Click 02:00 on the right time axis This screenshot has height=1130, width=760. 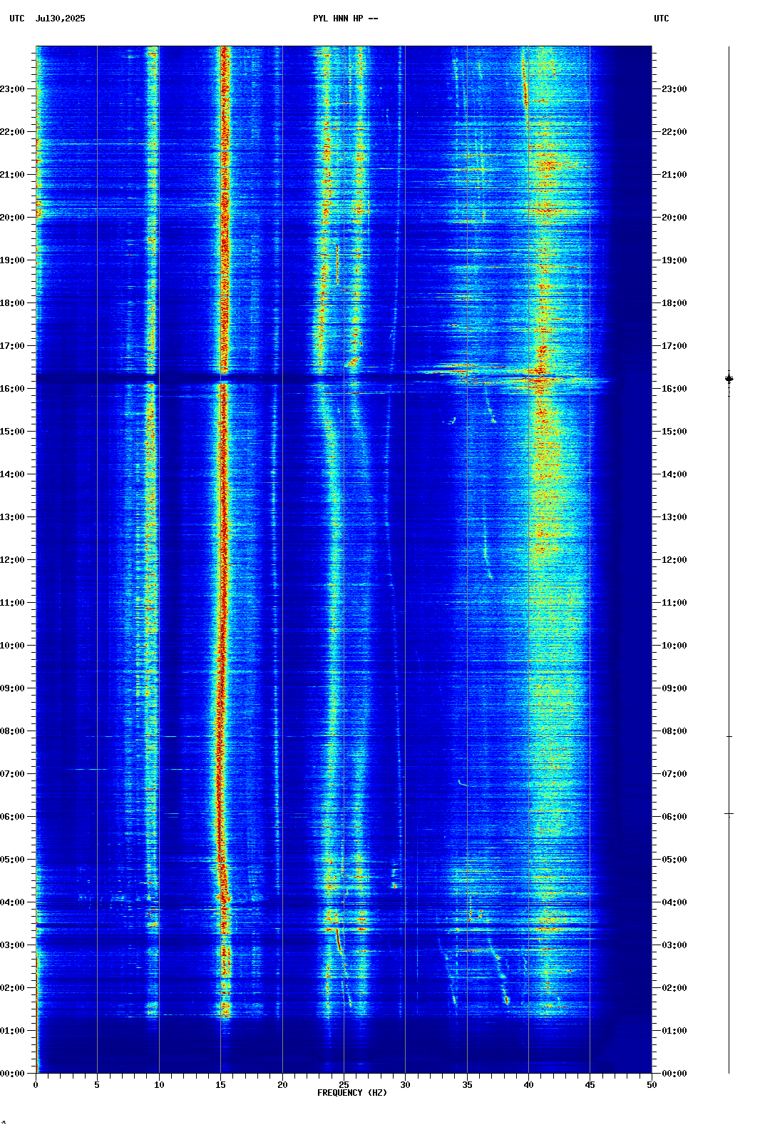[x=674, y=988]
